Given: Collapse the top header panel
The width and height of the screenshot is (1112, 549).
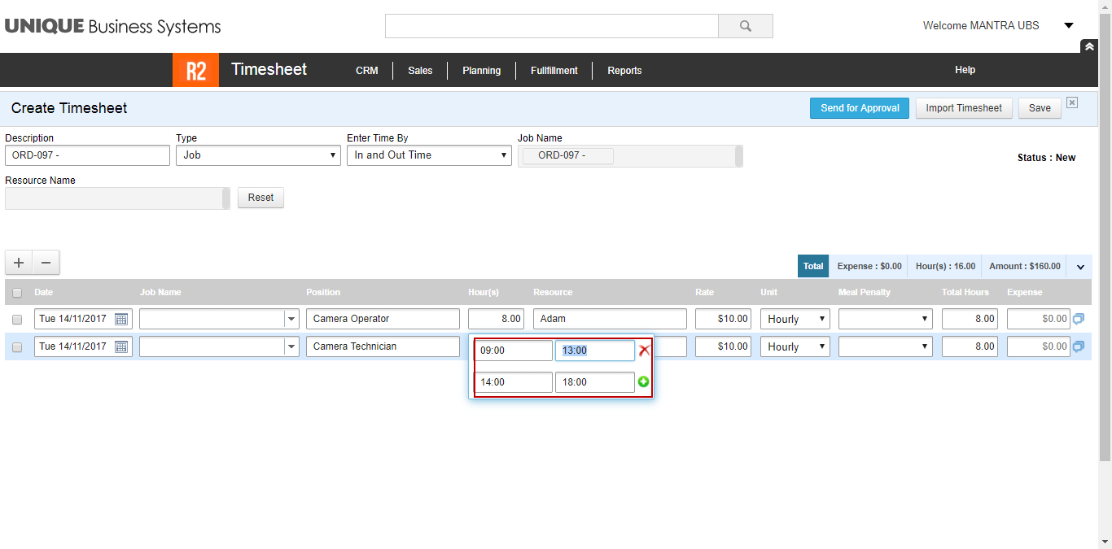Looking at the screenshot, I should coord(1088,47).
